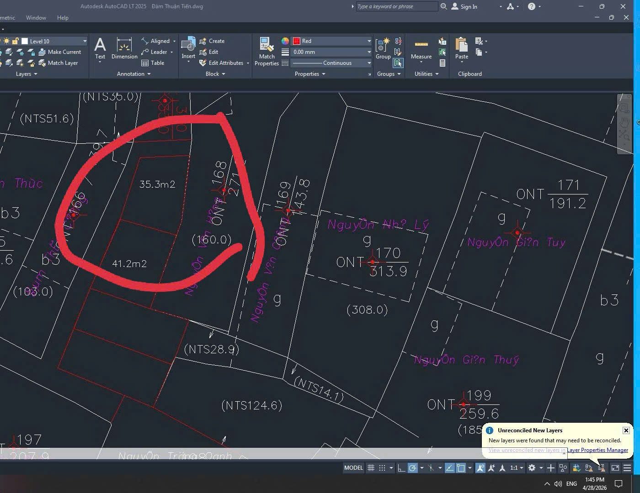Viewport: 640px width, 493px height.
Task: Toggle drawing grid display
Action: pos(371,468)
